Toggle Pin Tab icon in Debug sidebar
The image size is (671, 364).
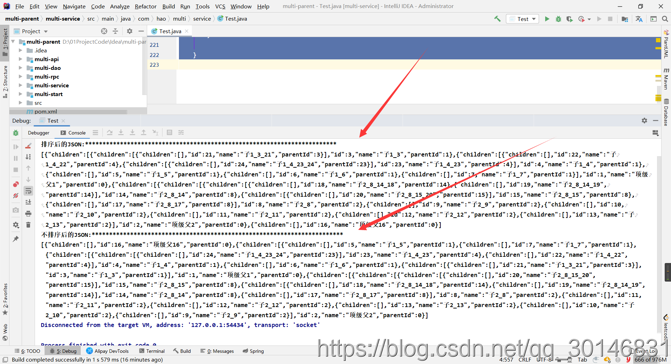pyautogui.click(x=16, y=239)
